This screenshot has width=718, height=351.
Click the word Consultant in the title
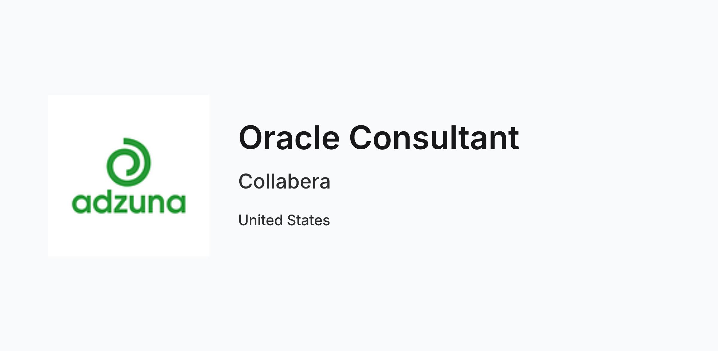tap(434, 138)
